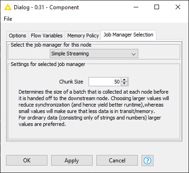Image resolution: width=189 pixels, height=173 pixels.
Task: Maximize the Component dialog window
Action: (157, 7)
